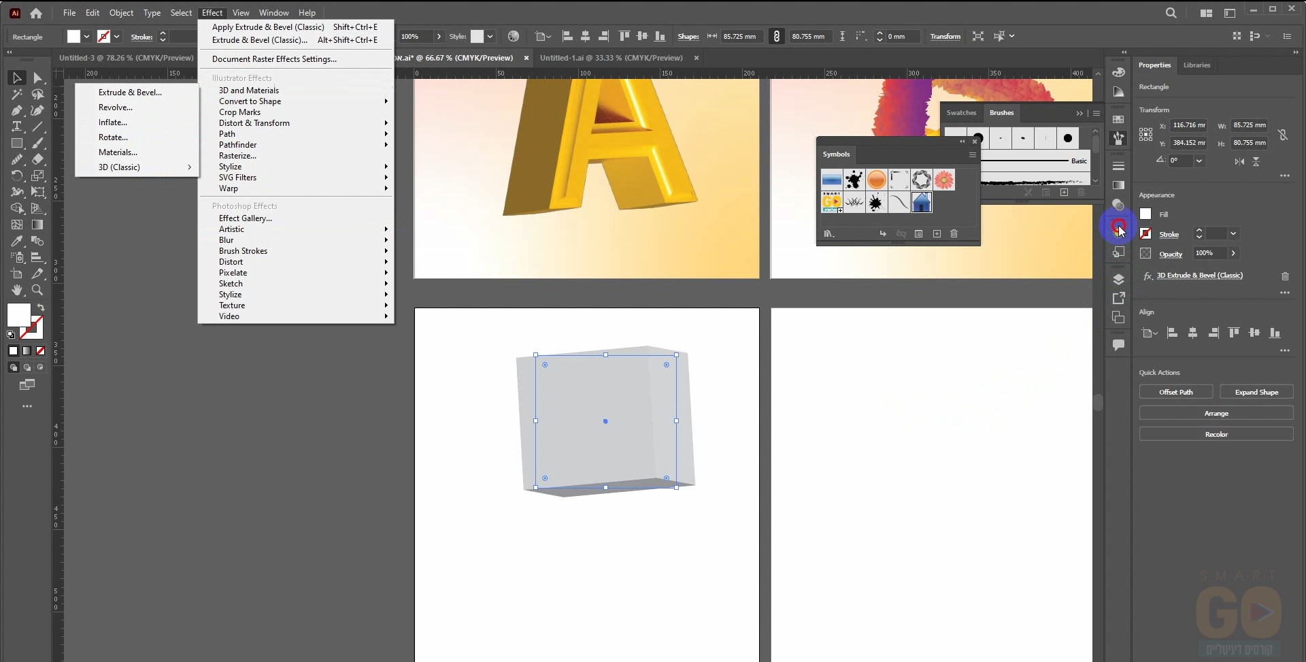Click the Fill color swatch in Appearance
Viewport: 1306px width, 662px height.
(x=1145, y=214)
